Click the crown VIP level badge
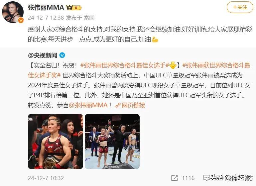The image size is (256, 186). [x=73, y=8]
